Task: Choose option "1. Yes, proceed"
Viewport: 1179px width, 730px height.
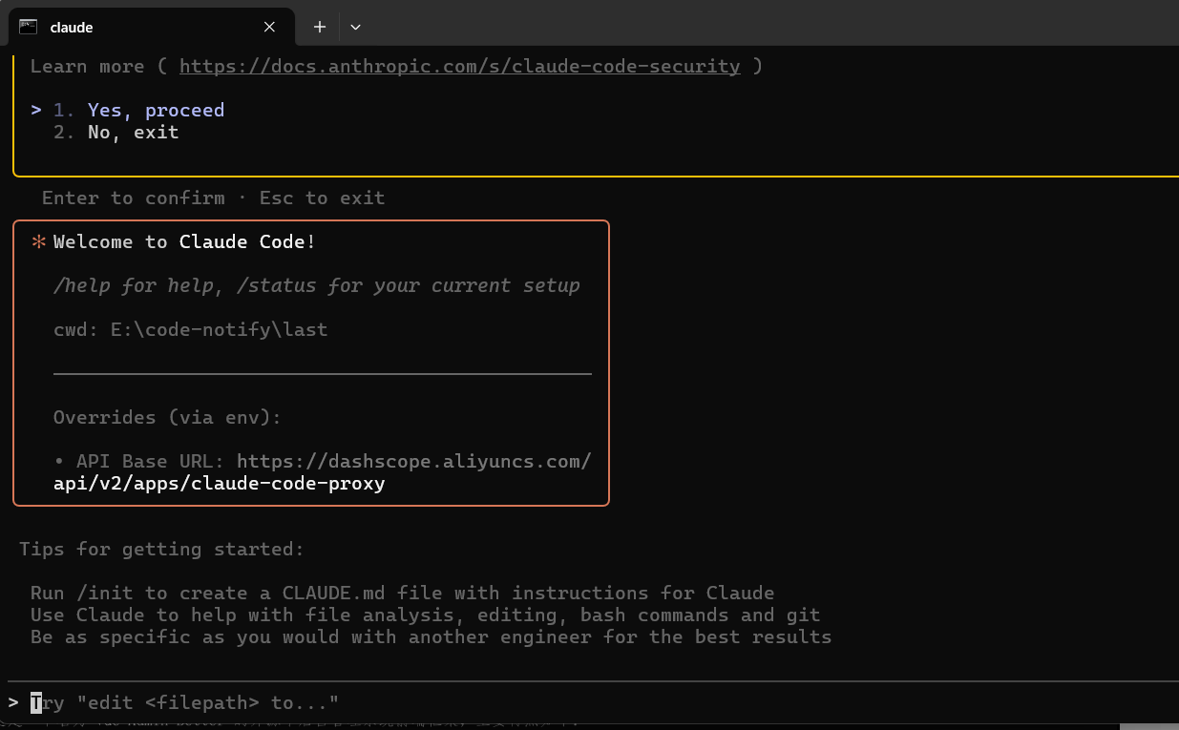Action: [x=138, y=110]
